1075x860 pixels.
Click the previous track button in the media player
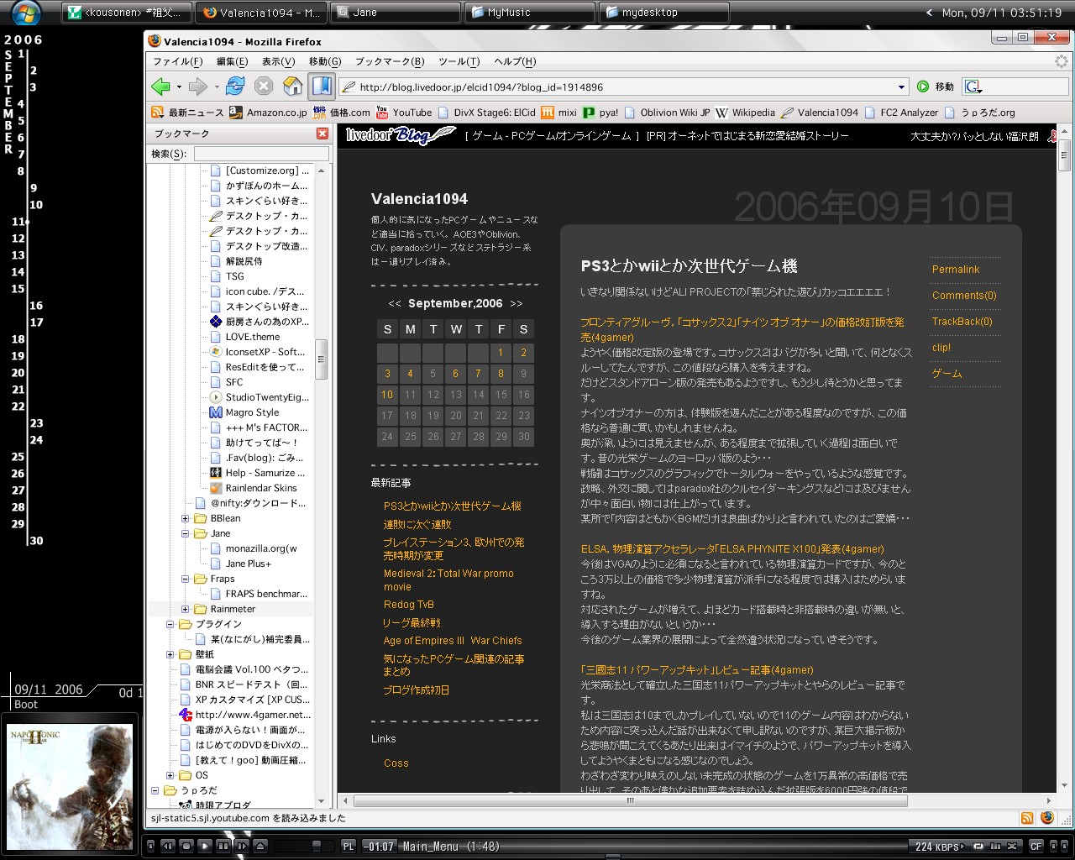click(x=168, y=846)
